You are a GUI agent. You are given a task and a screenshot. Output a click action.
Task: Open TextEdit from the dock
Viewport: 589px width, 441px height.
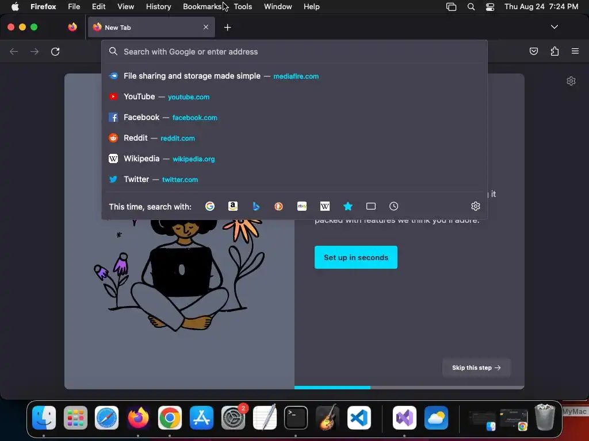pyautogui.click(x=265, y=417)
